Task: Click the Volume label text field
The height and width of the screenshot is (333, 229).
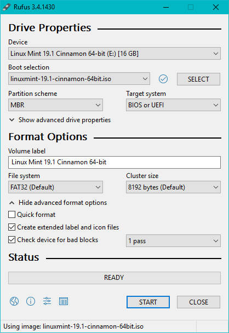Action: pyautogui.click(x=114, y=162)
